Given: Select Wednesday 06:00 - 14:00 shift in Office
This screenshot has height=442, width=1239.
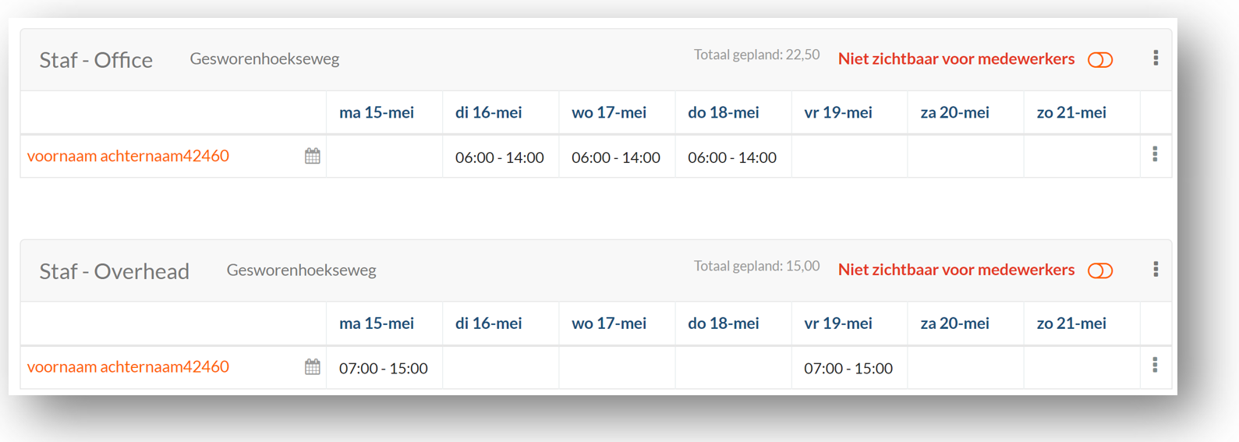Looking at the screenshot, I should click(616, 157).
